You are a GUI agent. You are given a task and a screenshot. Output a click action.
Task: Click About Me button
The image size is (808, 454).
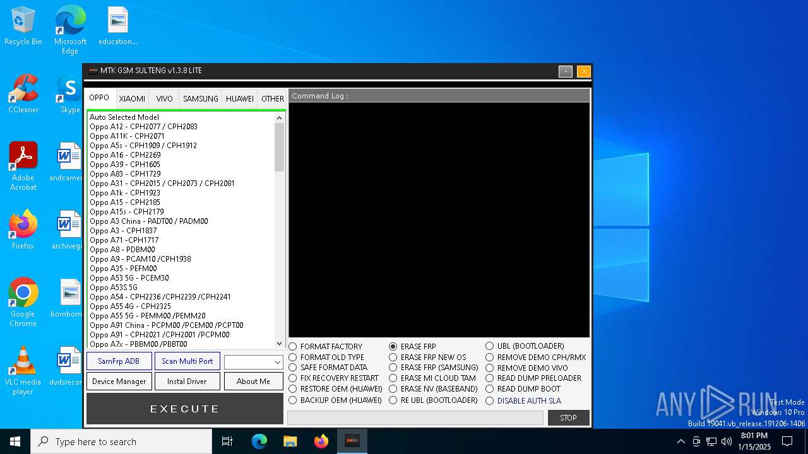(253, 381)
